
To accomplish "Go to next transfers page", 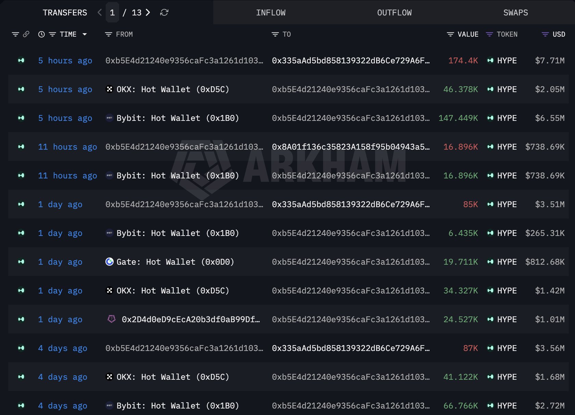I will coord(148,13).
